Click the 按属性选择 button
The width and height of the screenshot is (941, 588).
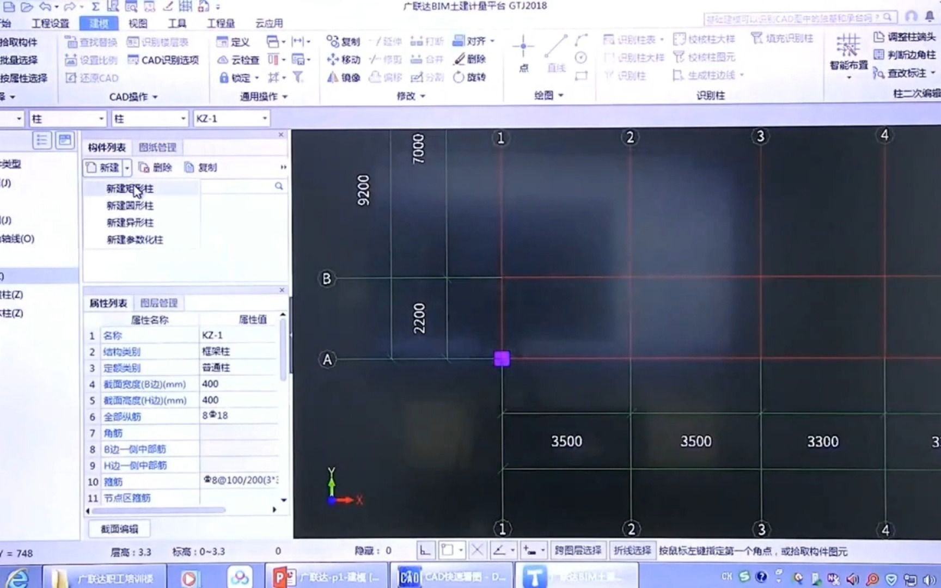(x=23, y=78)
